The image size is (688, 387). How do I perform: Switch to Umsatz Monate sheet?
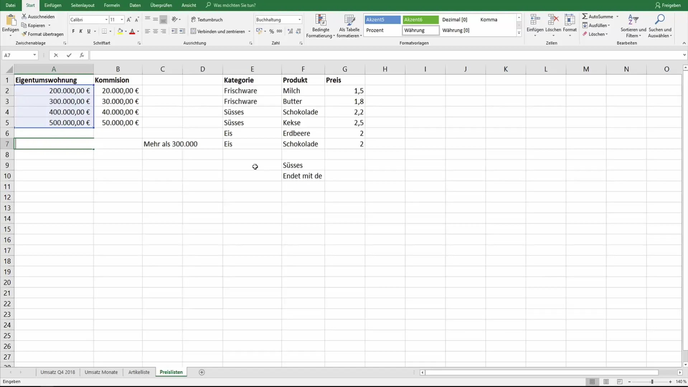click(x=101, y=372)
